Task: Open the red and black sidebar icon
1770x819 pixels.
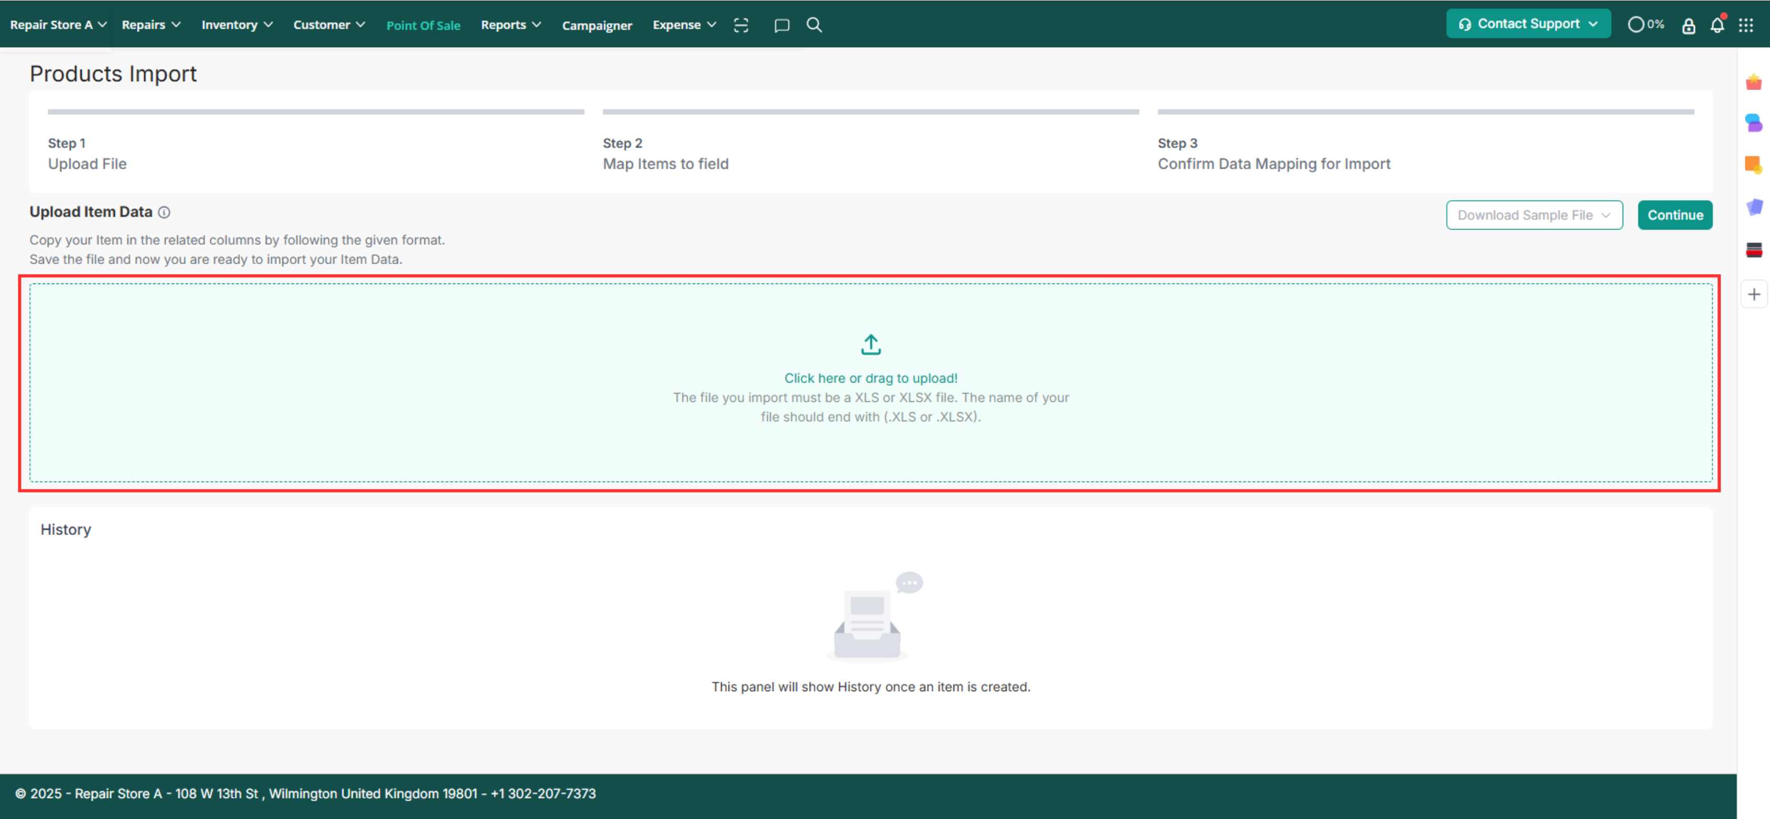Action: coord(1754,249)
